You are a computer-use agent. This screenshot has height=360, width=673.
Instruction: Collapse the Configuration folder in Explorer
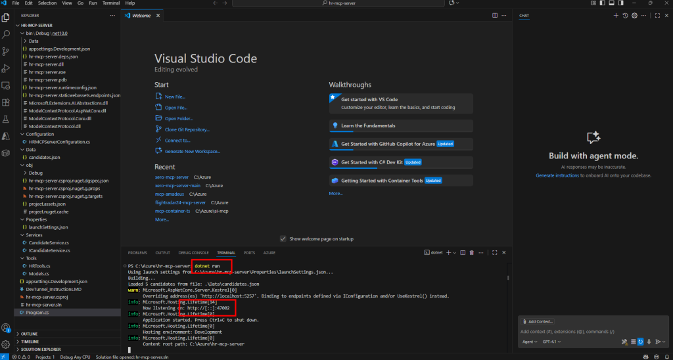39,134
